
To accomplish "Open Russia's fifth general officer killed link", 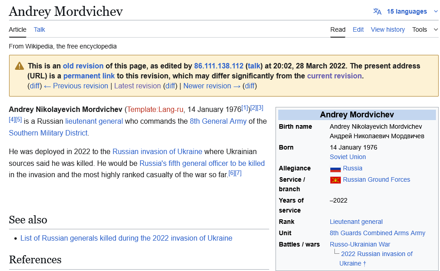I will click(x=202, y=163).
